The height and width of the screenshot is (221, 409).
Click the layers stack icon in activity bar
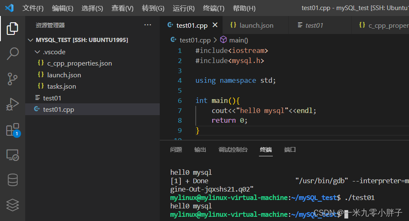point(13,205)
